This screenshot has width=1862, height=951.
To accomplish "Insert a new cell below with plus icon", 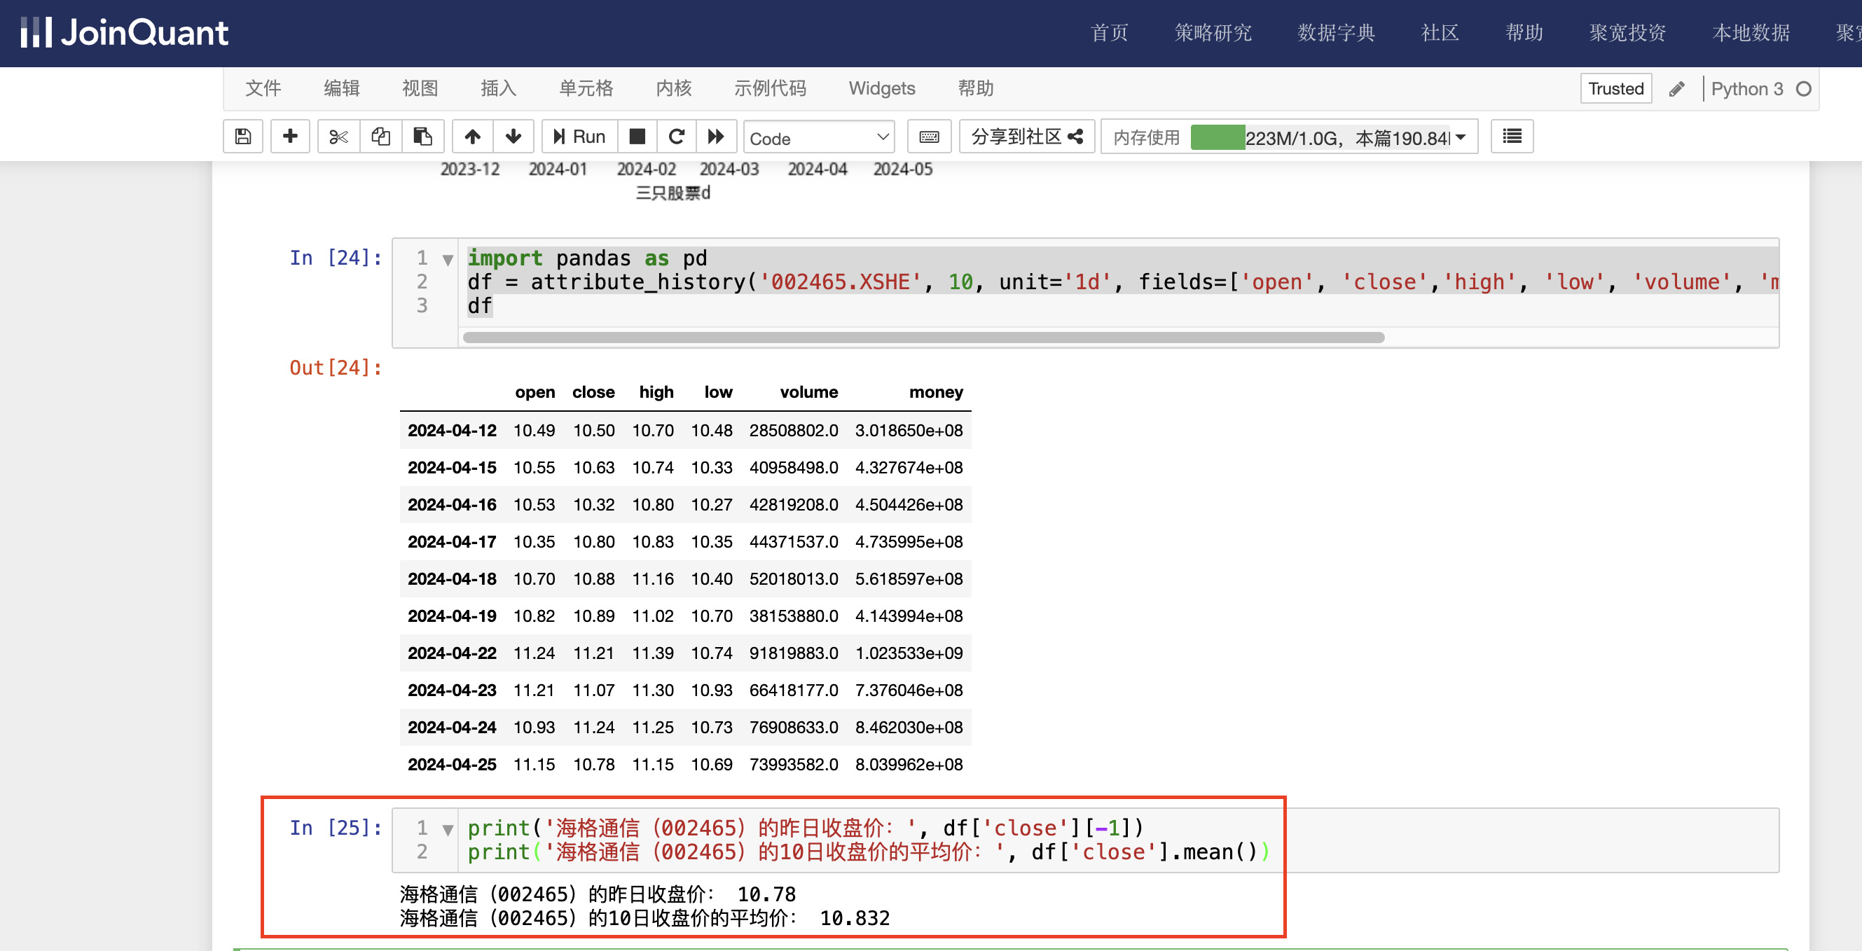I will (x=290, y=137).
